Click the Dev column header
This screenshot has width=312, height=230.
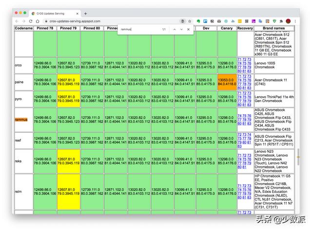click(x=206, y=28)
